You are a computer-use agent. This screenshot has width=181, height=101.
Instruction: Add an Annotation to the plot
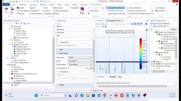(x=74, y=8)
